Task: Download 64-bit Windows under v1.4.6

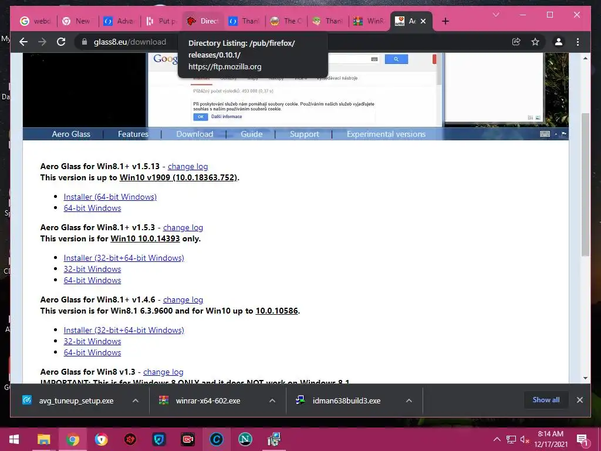Action: click(92, 352)
